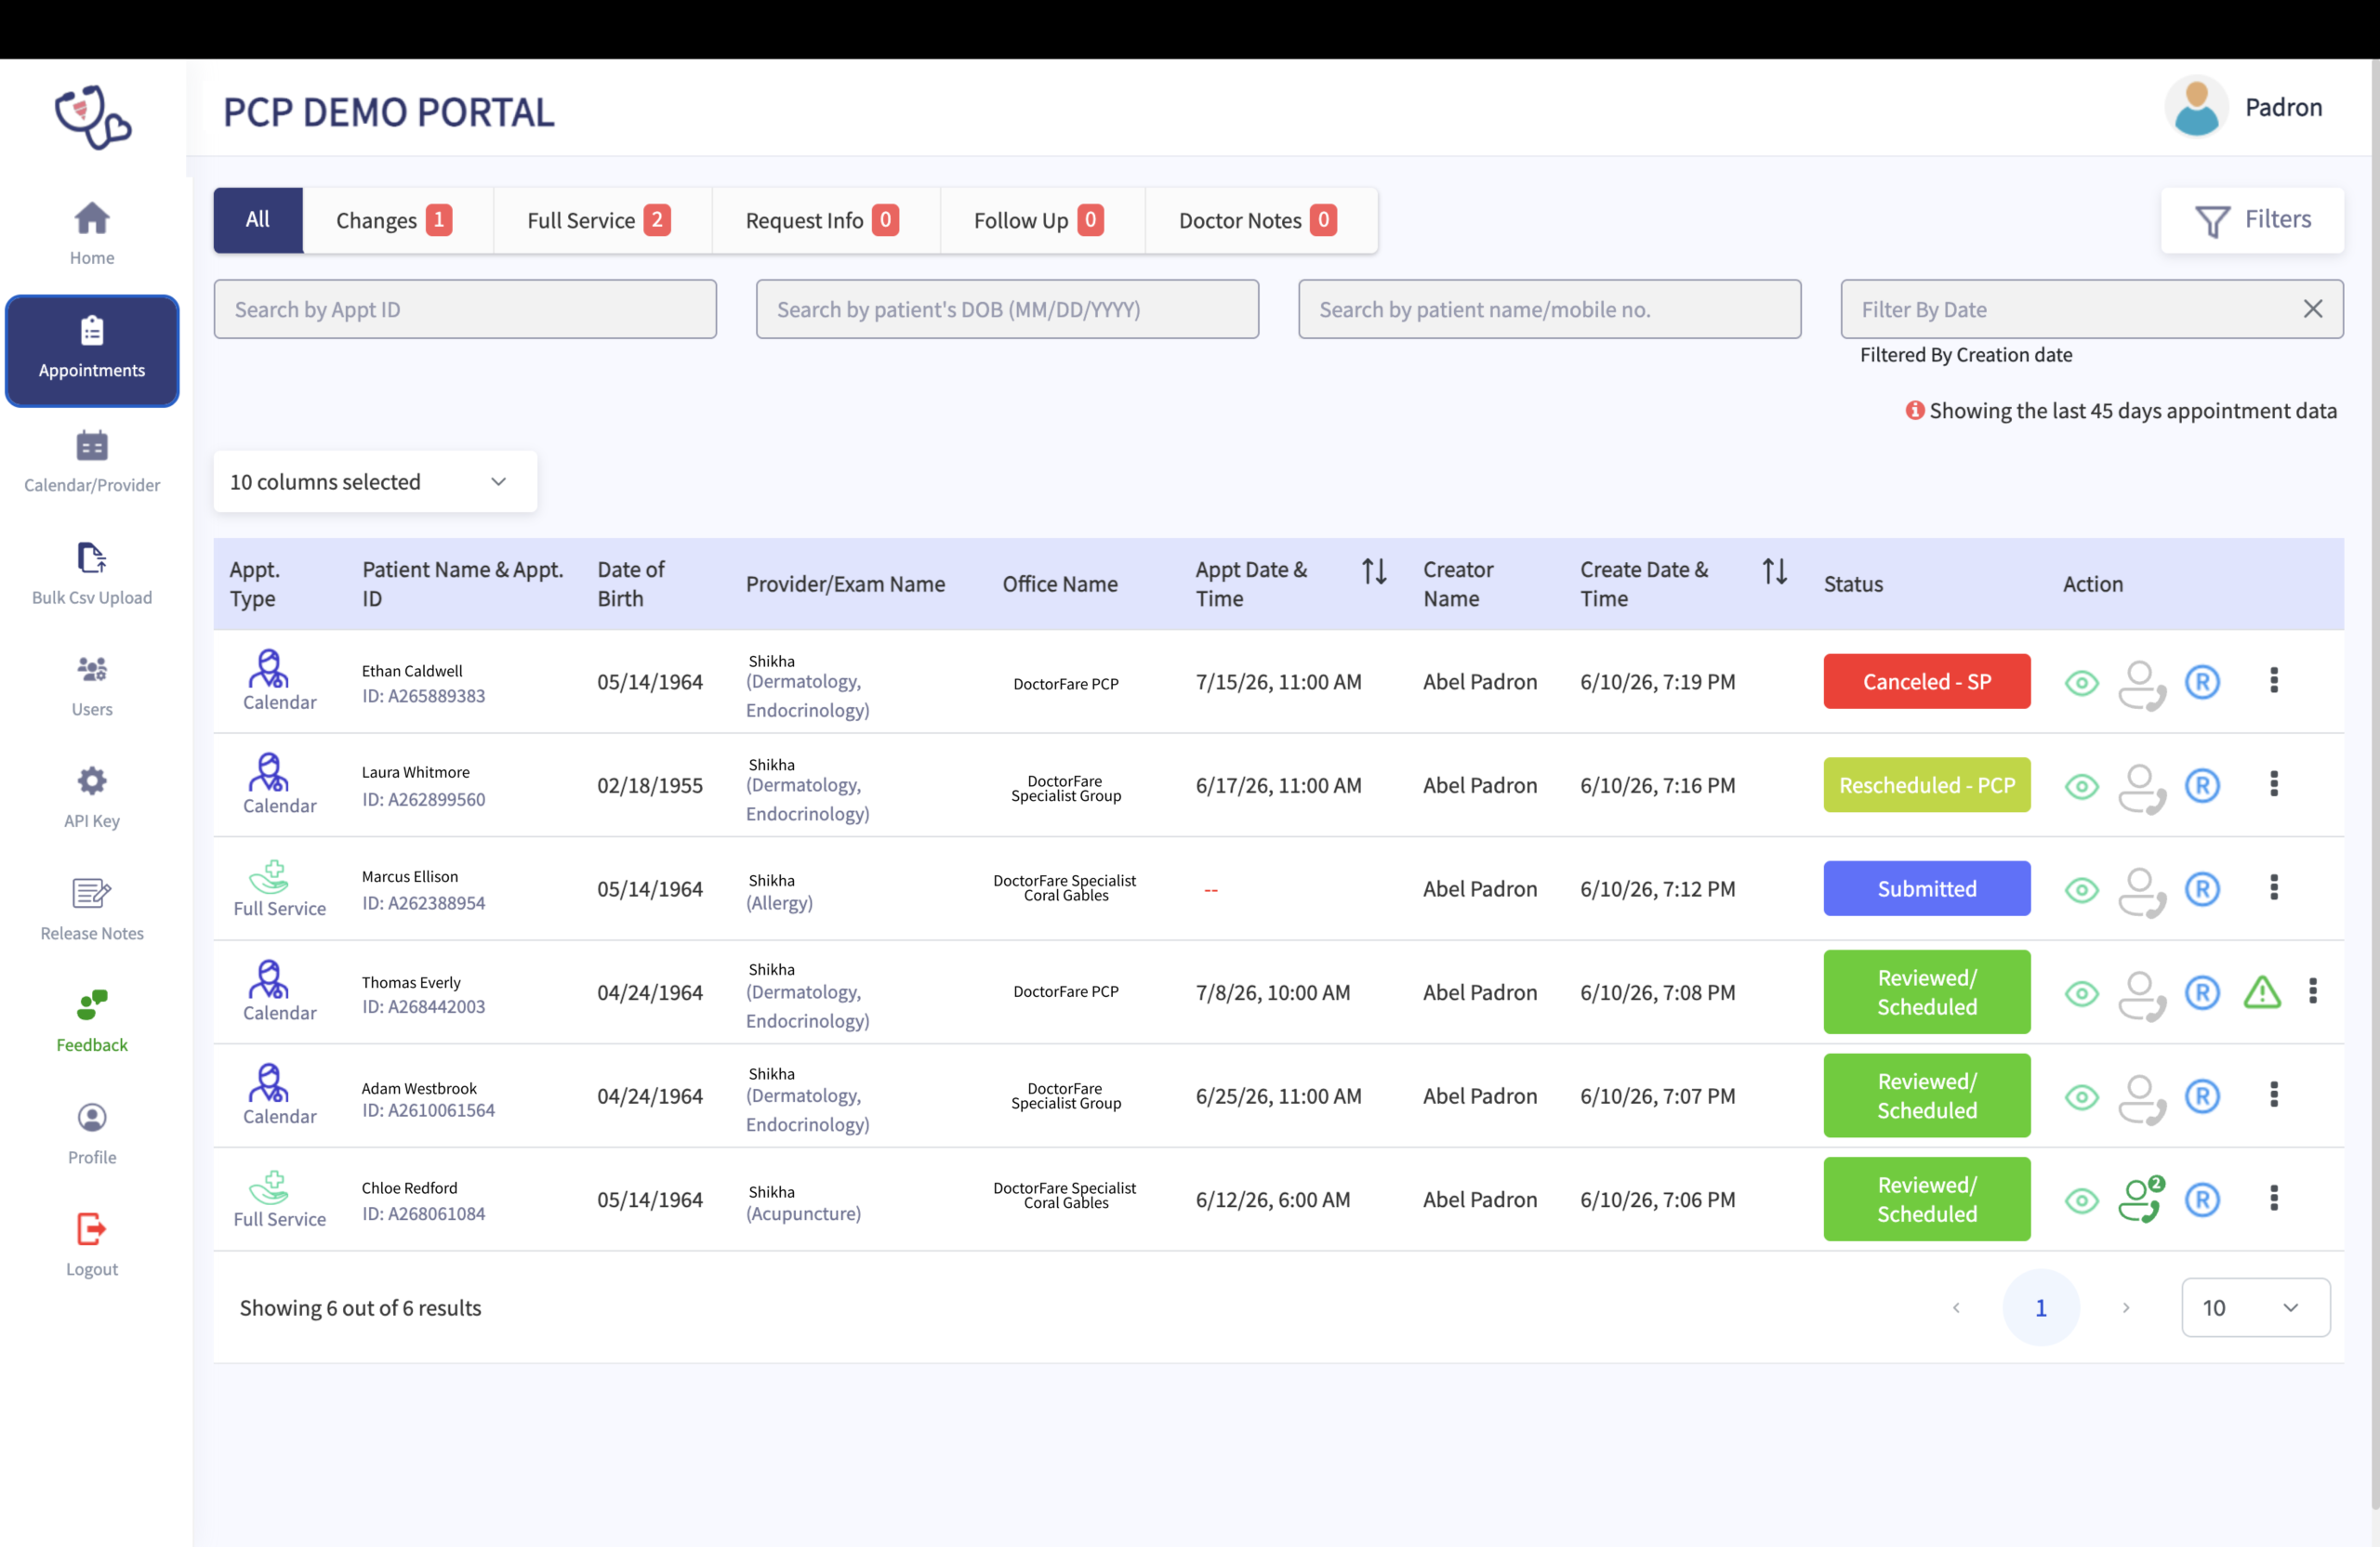Select page 1 in pagination
Screen dimensions: 2380x1547
(2041, 1307)
